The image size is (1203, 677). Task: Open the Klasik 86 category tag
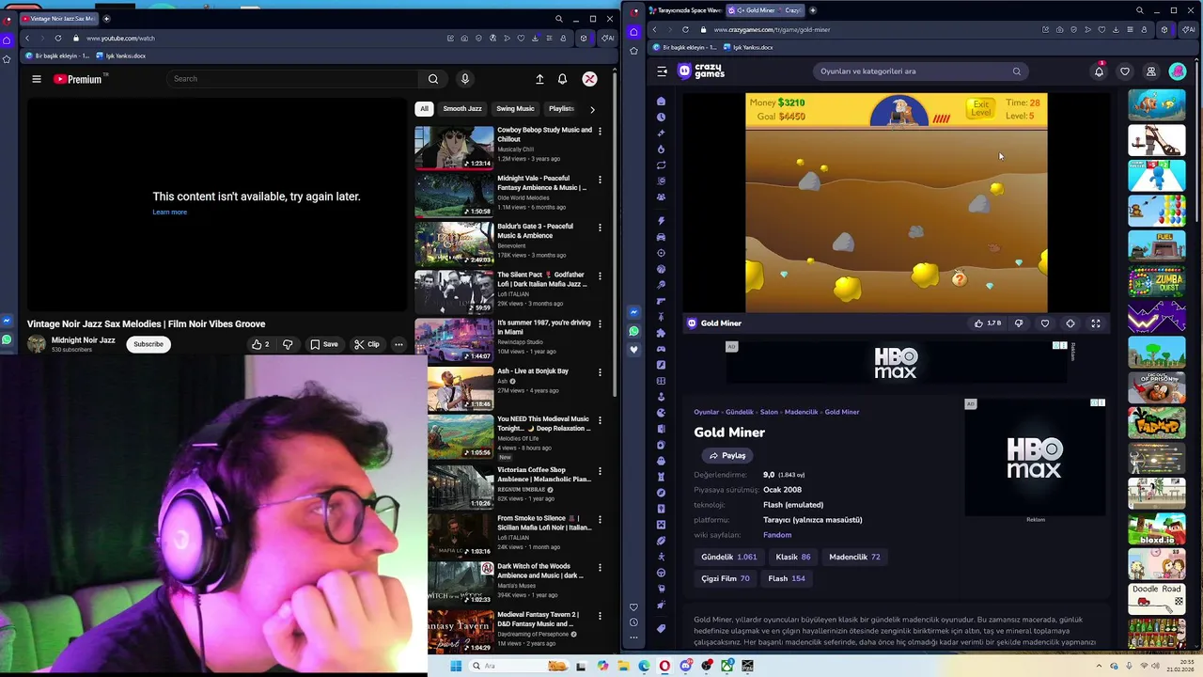point(793,557)
